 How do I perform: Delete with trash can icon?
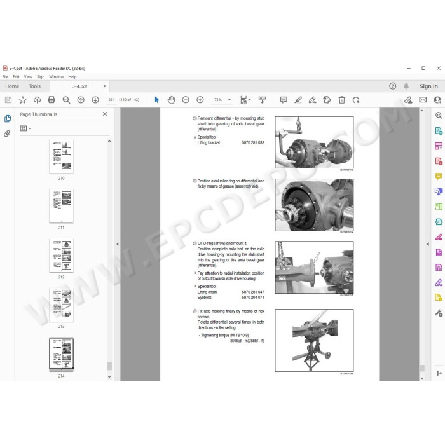342,100
